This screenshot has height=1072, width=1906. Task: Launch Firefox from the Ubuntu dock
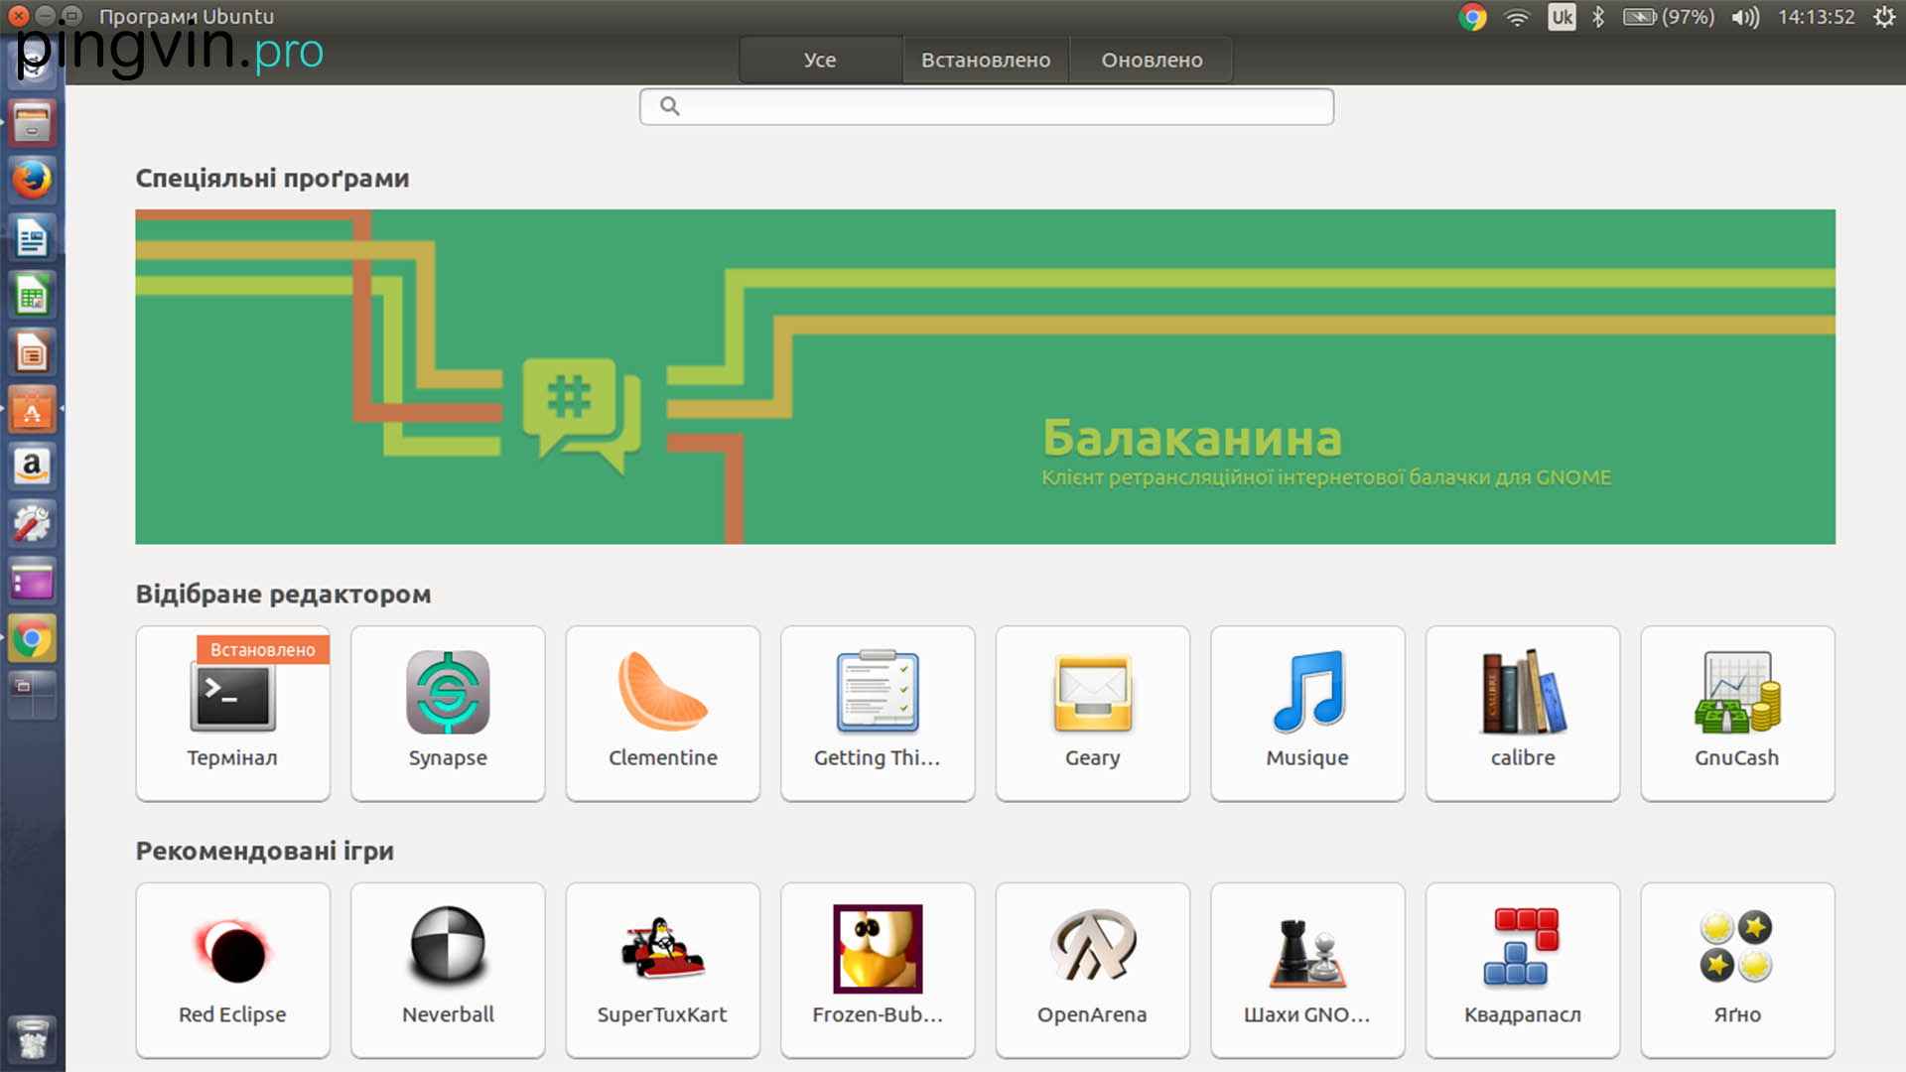(x=32, y=181)
